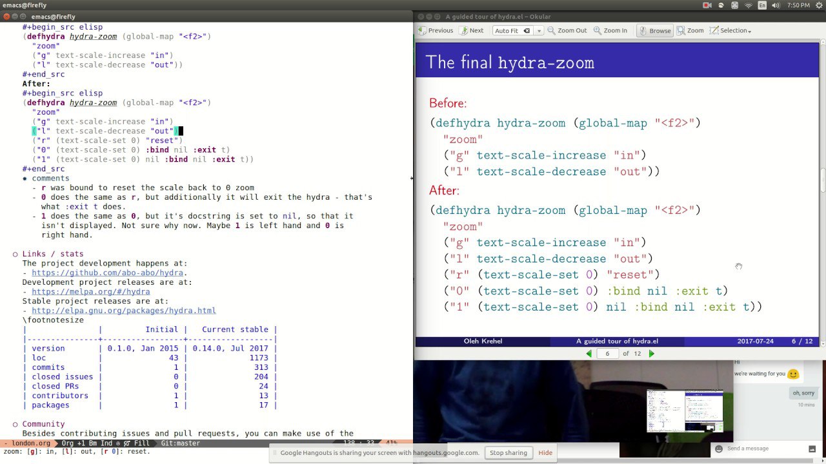
Task: Click the page number field showing 6
Action: pyautogui.click(x=607, y=353)
